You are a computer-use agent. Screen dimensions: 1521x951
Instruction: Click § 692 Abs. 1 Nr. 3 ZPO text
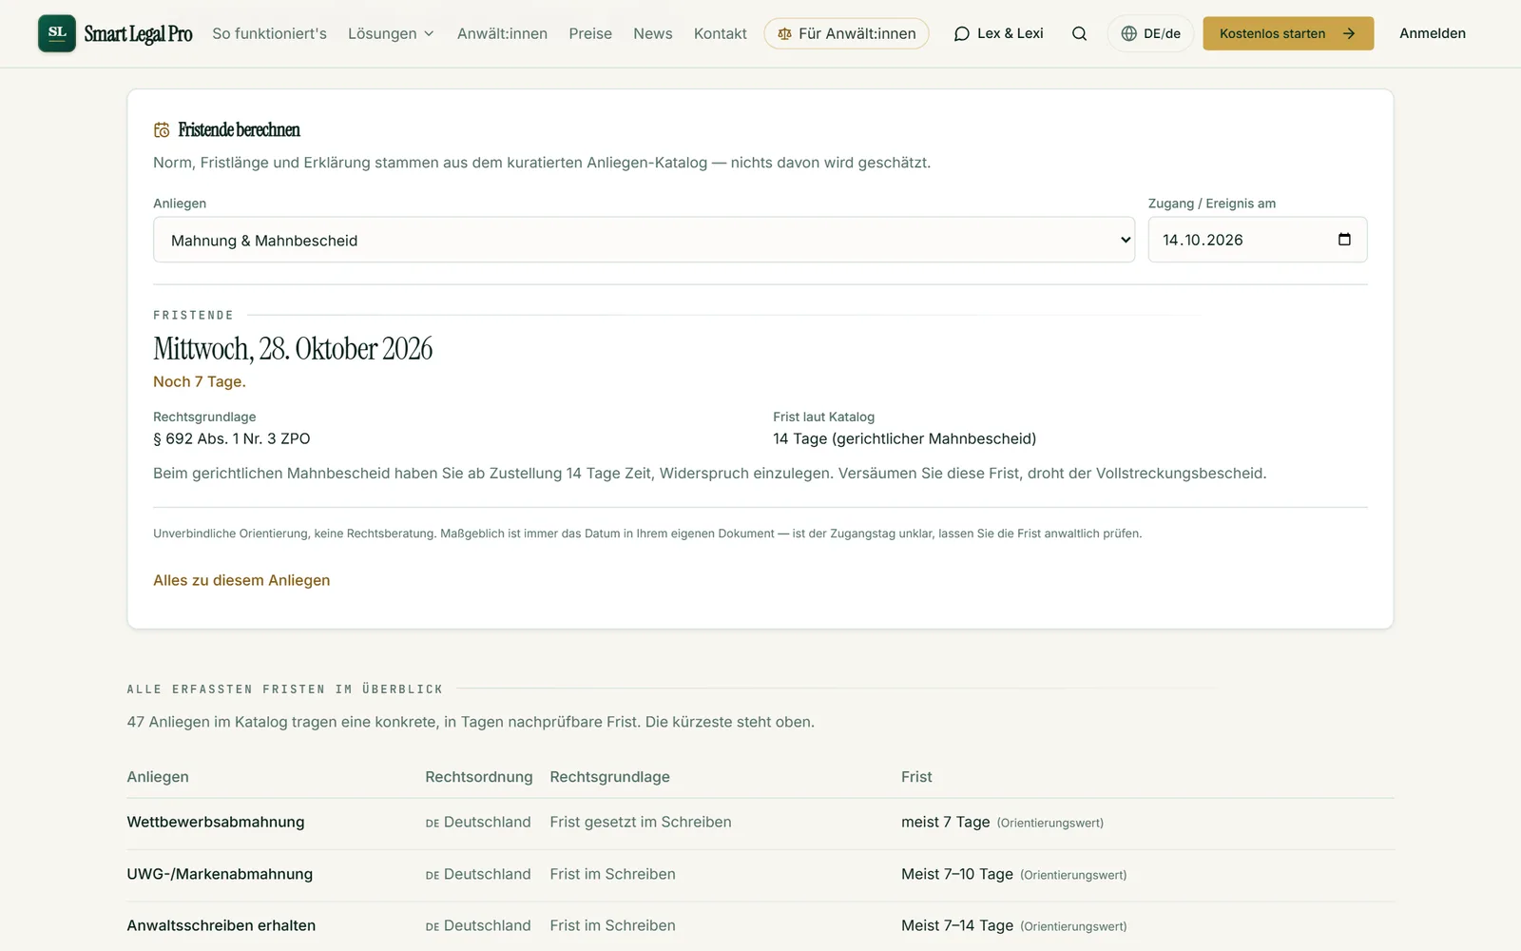point(232,438)
